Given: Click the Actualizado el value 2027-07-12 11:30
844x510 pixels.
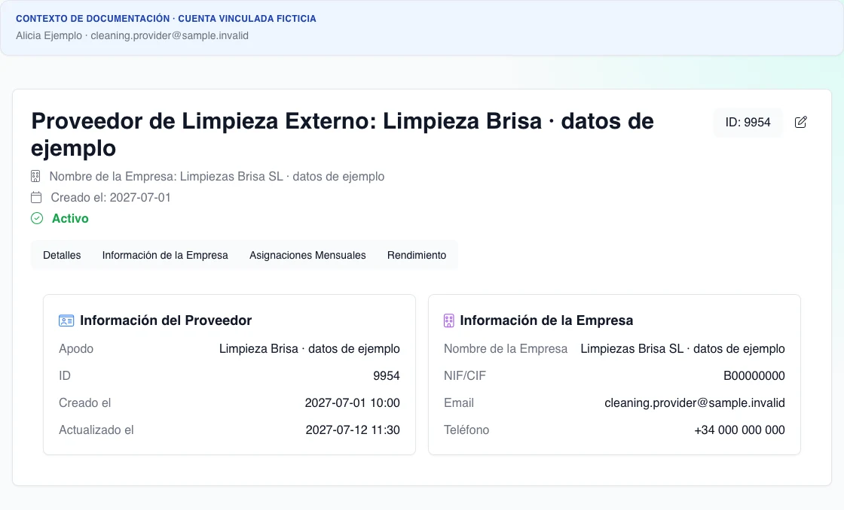Looking at the screenshot, I should point(353,430).
